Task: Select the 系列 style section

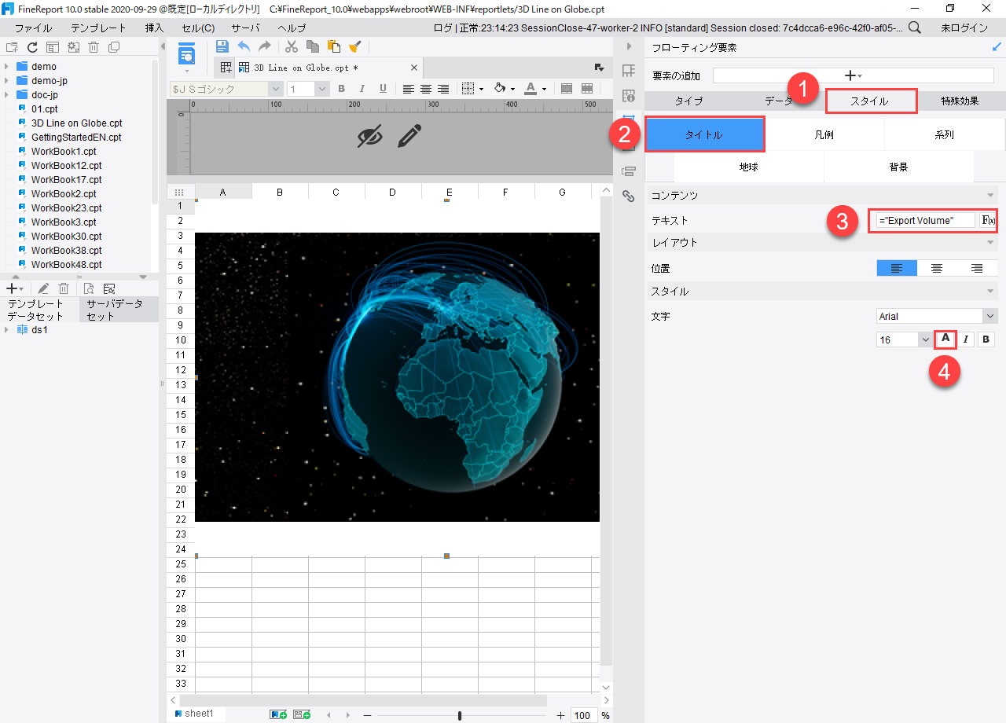Action: 945,134
